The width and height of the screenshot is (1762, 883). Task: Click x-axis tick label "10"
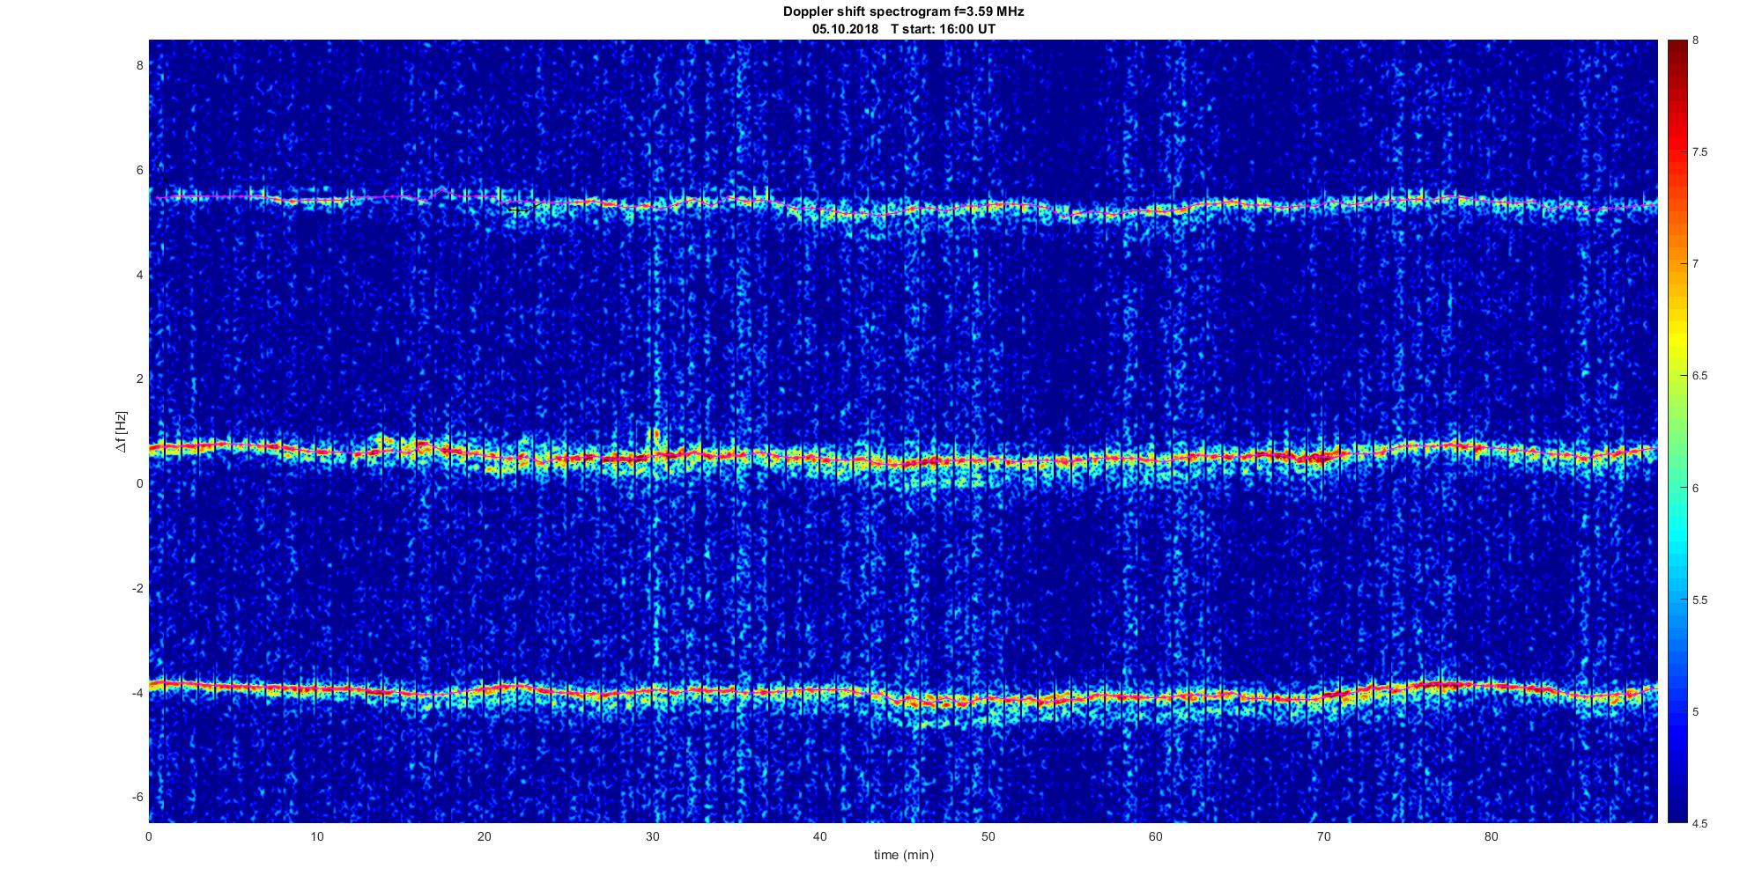(316, 837)
